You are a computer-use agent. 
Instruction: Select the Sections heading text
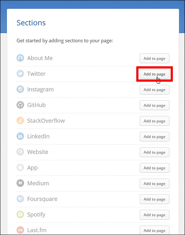point(31,23)
